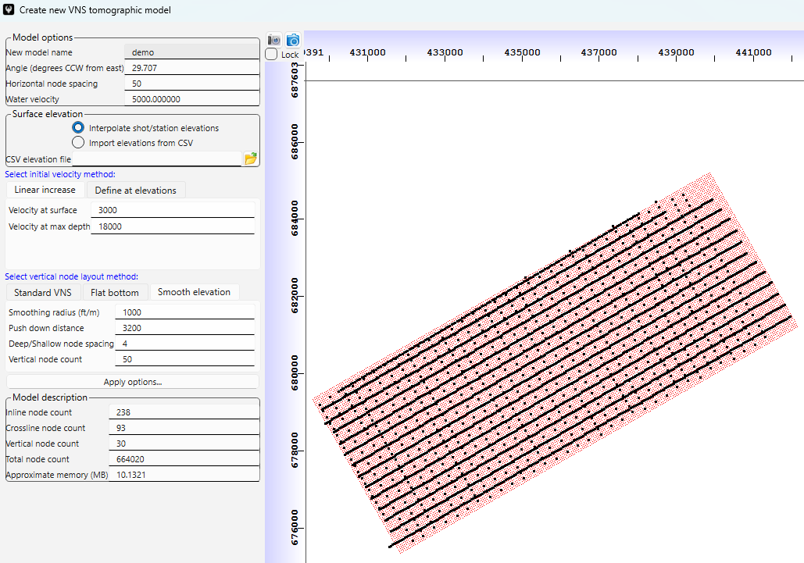Click the Vertical node count value 30
Viewport: 804px width, 563px height.
tap(184, 443)
